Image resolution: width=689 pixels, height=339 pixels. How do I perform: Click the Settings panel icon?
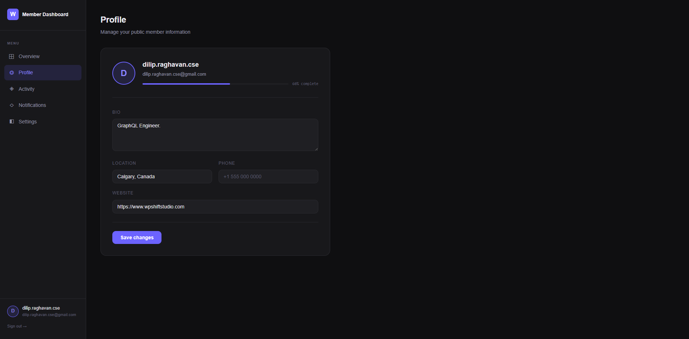click(x=11, y=122)
